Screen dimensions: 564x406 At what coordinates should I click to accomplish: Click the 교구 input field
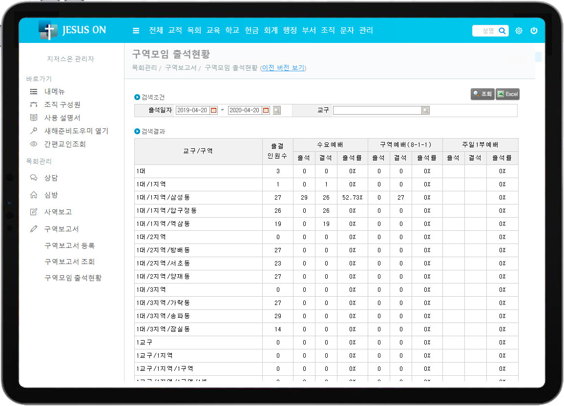point(376,110)
